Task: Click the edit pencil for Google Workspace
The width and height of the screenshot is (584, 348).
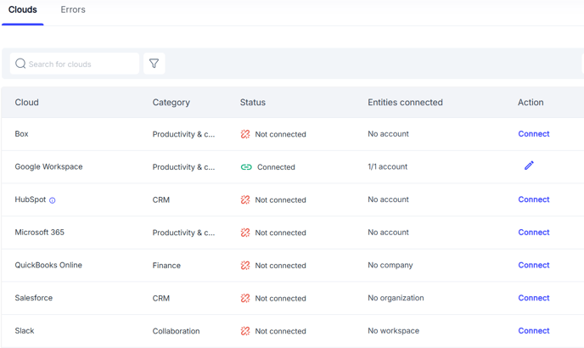Action: [x=529, y=166]
